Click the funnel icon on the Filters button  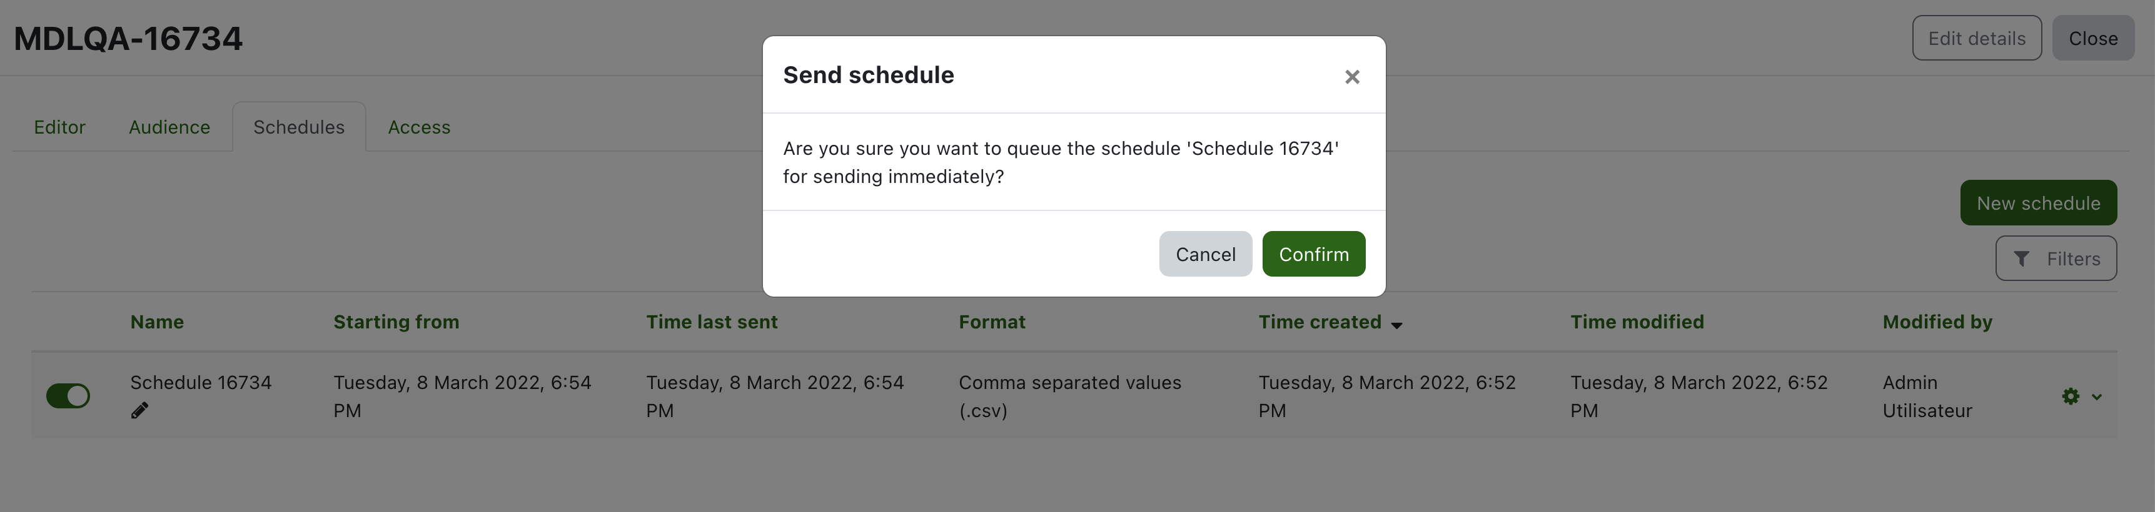click(2021, 259)
